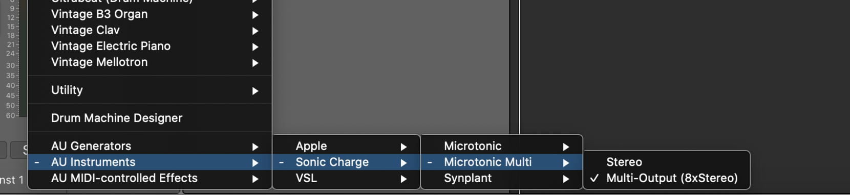This screenshot has height=195, width=850.
Task: Open the VSL submenu
Action: click(x=346, y=178)
